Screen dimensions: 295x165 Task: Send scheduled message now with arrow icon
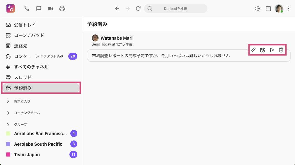pyautogui.click(x=272, y=50)
